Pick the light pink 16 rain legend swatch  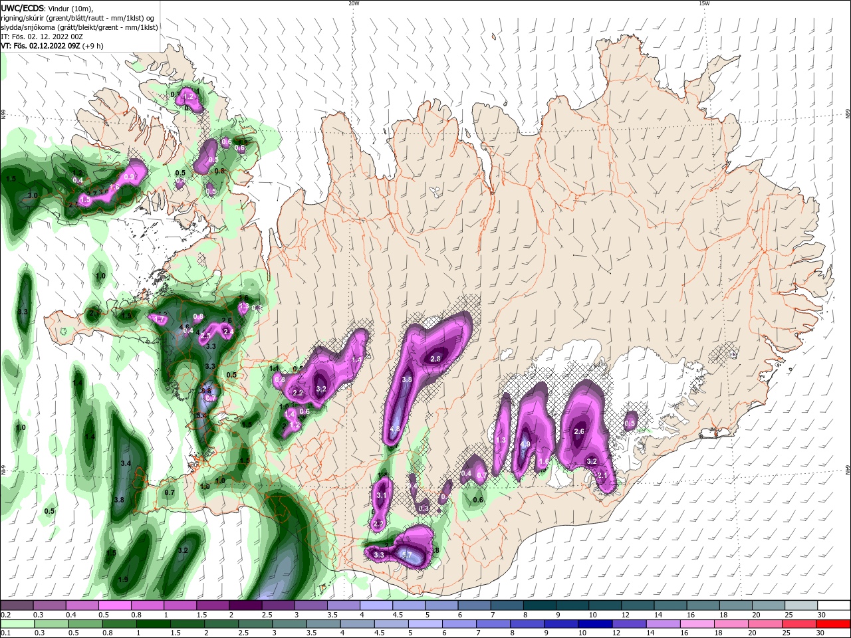697,623
